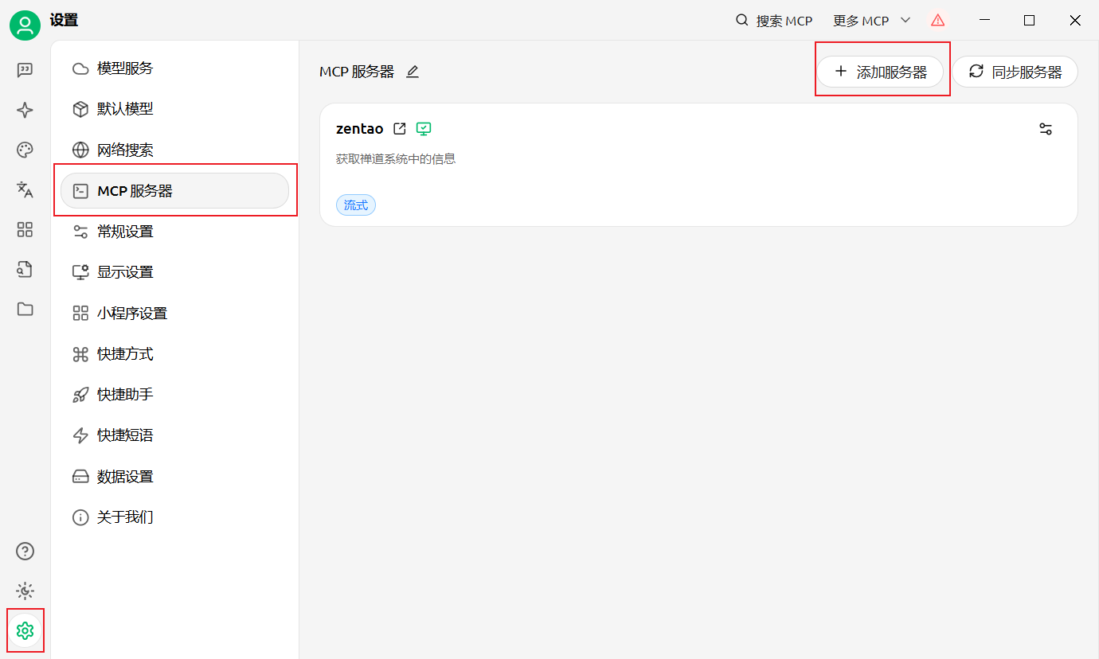Select 网络搜索 in settings menu
The image size is (1099, 659).
click(125, 150)
